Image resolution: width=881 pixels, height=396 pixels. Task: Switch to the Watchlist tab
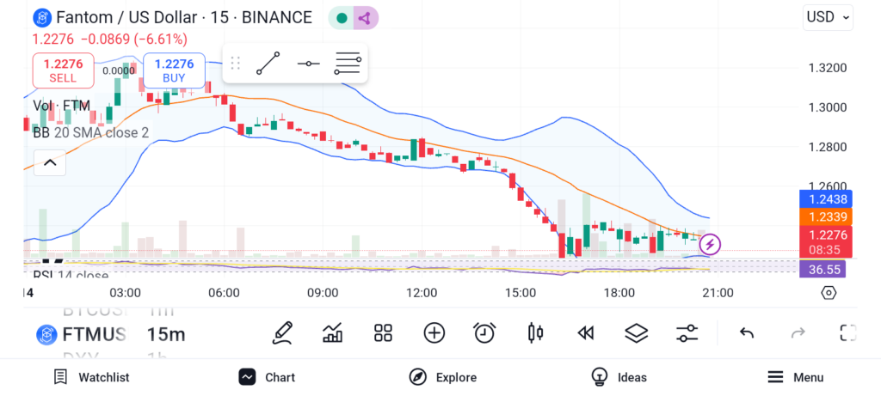[91, 377]
